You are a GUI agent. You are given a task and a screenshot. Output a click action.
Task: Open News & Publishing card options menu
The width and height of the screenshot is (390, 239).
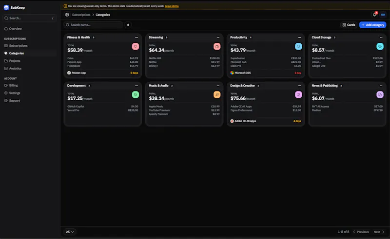pyautogui.click(x=381, y=86)
